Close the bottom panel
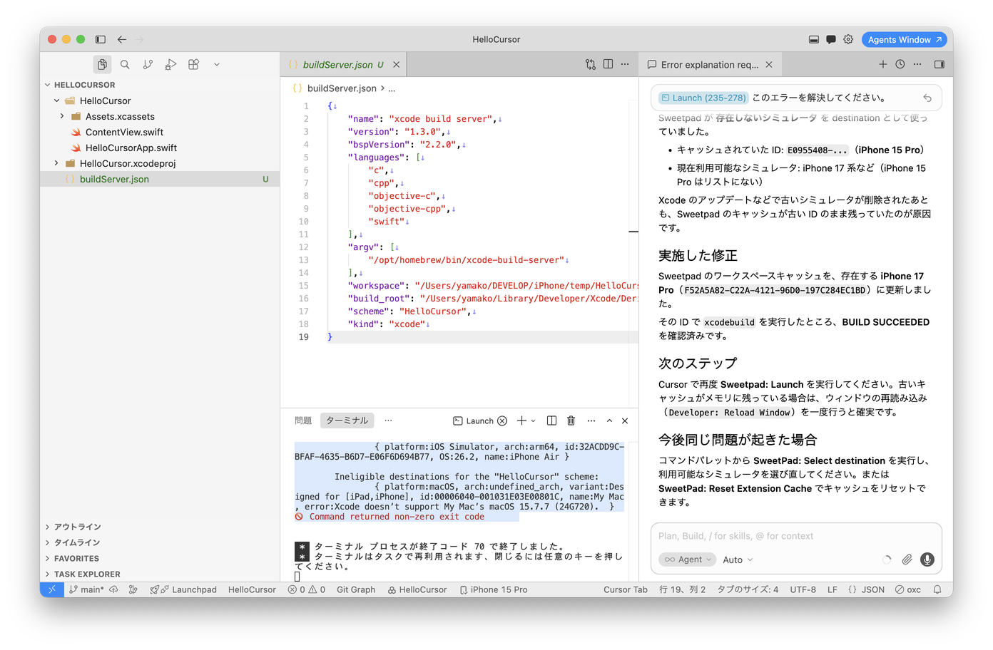 pos(625,421)
